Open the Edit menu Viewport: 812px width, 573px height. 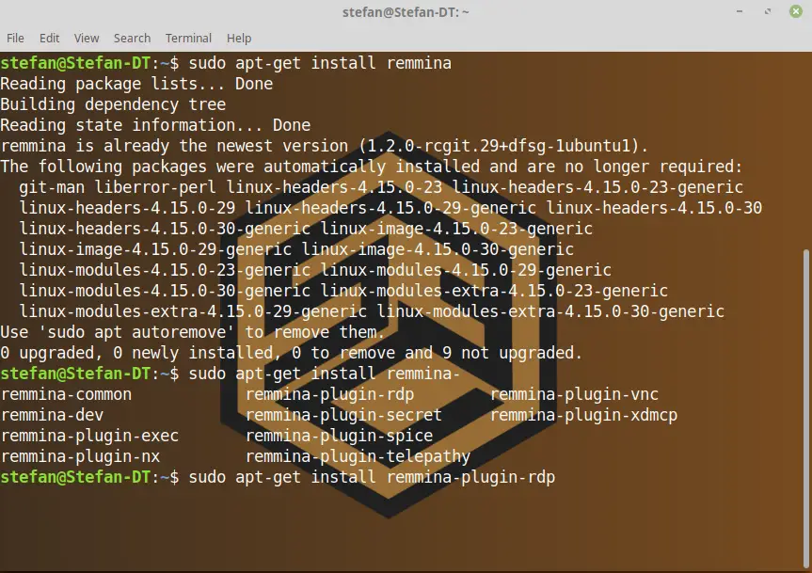49,39
